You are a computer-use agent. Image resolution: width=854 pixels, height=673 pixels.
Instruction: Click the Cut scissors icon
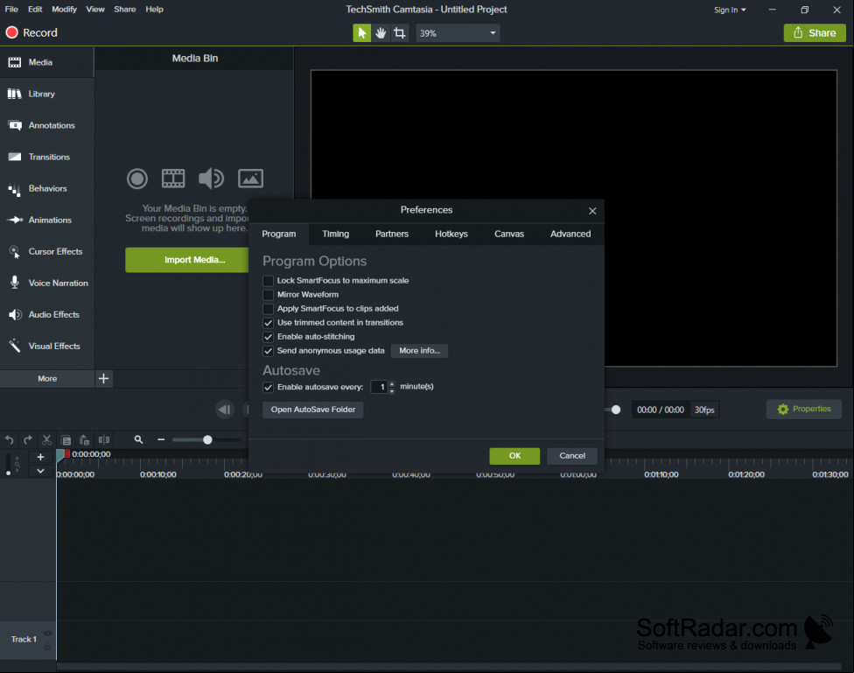pos(47,439)
